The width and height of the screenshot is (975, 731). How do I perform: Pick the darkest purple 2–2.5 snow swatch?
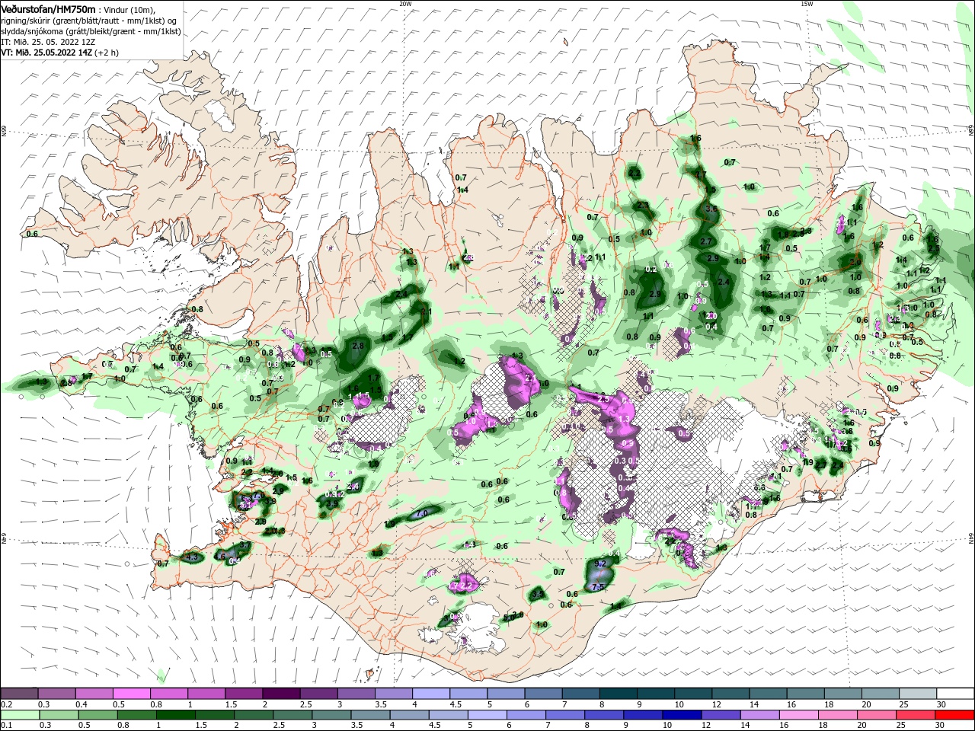click(x=281, y=694)
